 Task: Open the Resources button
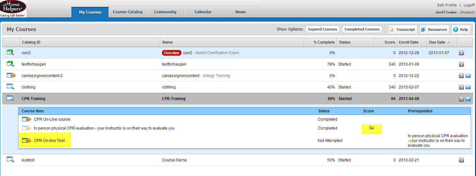point(434,30)
